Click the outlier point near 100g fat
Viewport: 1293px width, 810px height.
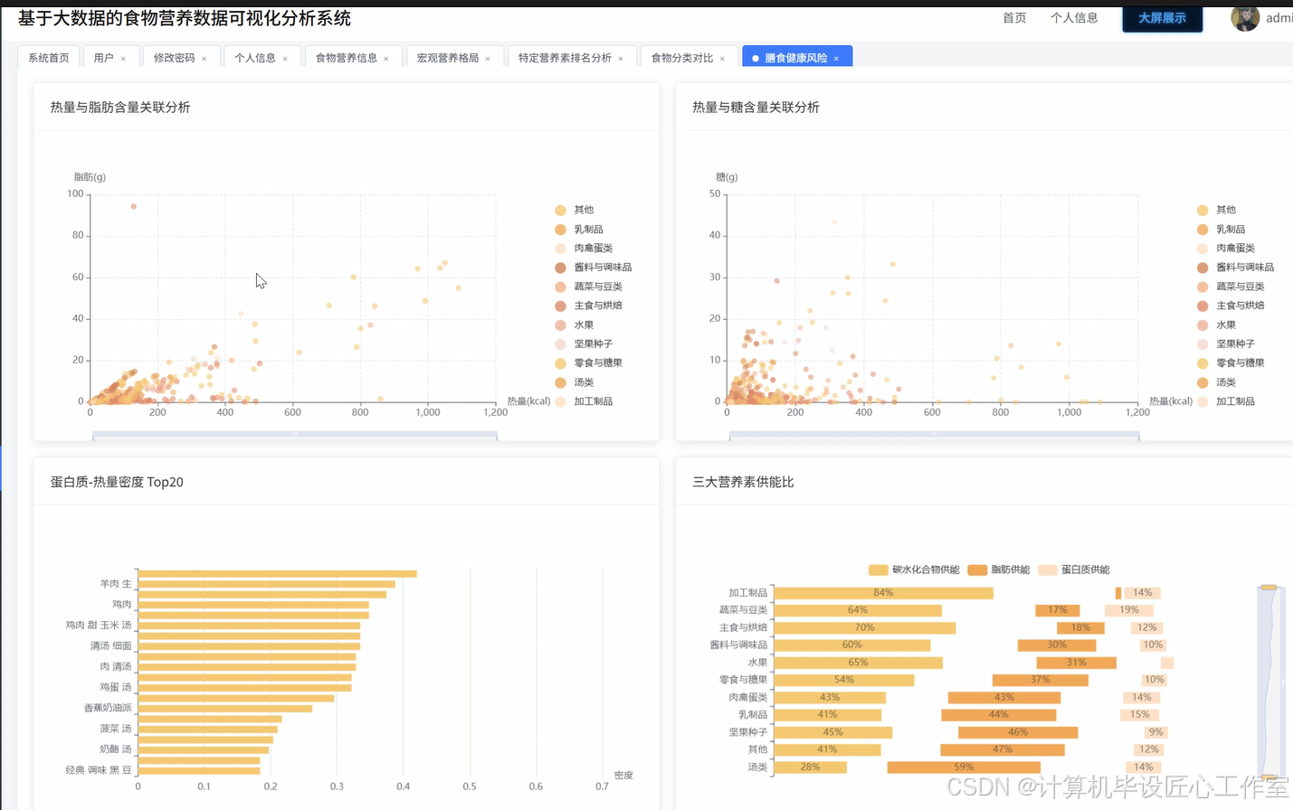pos(134,206)
